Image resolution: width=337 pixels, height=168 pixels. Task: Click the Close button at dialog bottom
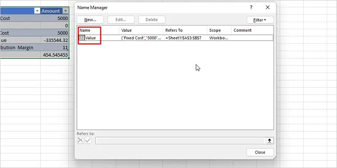pos(260,152)
